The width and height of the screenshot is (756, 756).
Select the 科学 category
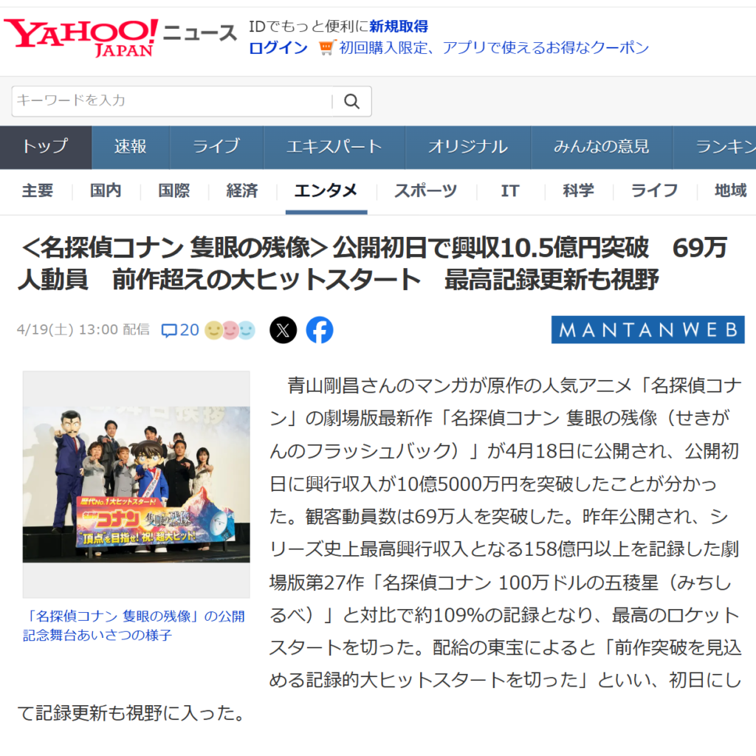(x=578, y=191)
